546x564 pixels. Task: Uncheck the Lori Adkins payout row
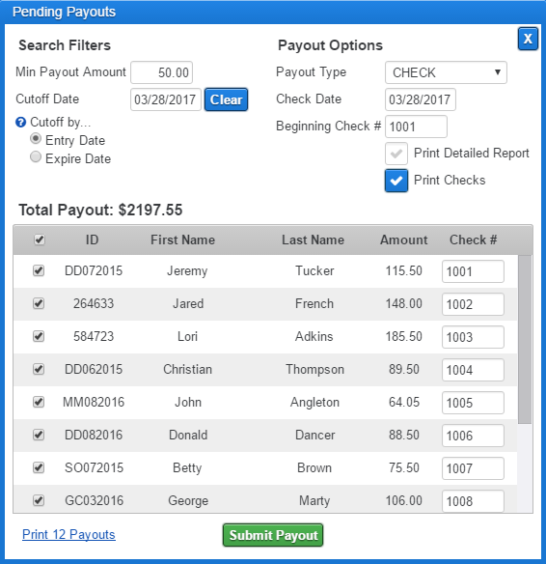tap(39, 336)
